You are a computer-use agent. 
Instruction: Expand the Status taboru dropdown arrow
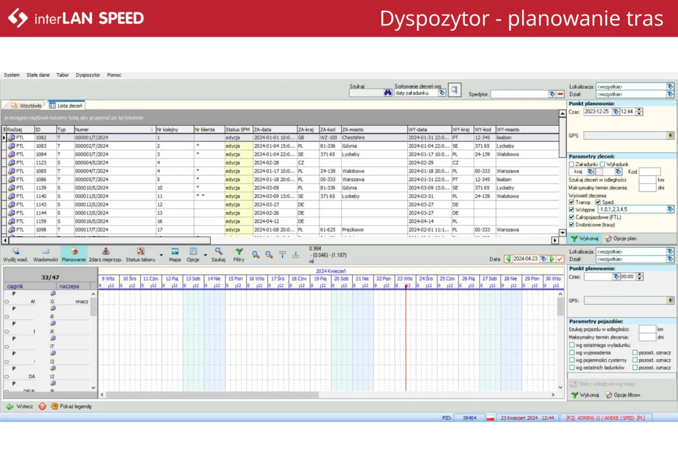(161, 255)
